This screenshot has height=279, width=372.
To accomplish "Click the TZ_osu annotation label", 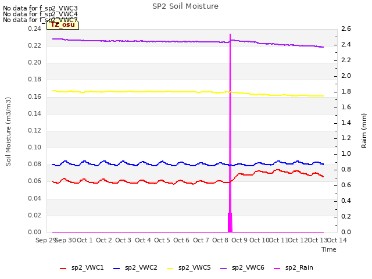I will 63,24.
